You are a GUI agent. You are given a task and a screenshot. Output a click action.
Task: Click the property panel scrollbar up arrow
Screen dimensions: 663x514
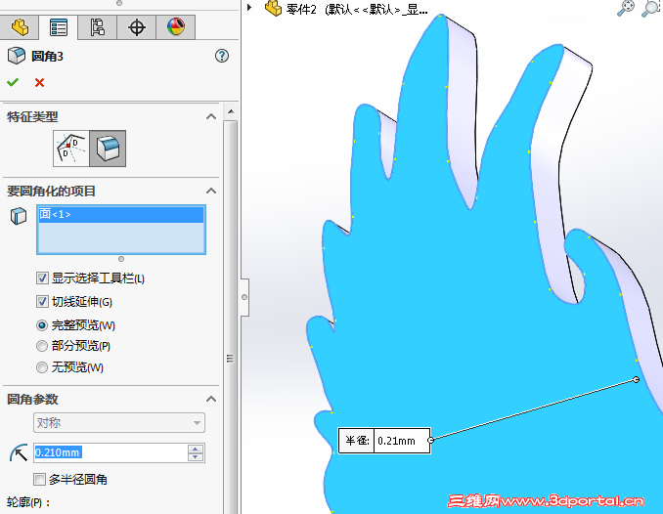point(231,111)
